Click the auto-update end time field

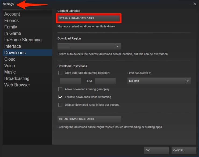point(105,81)
